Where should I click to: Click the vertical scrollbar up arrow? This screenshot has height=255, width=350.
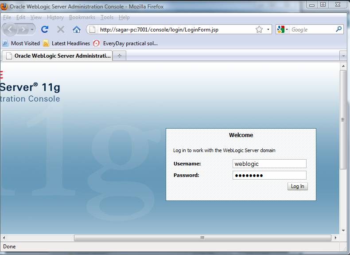point(343,66)
